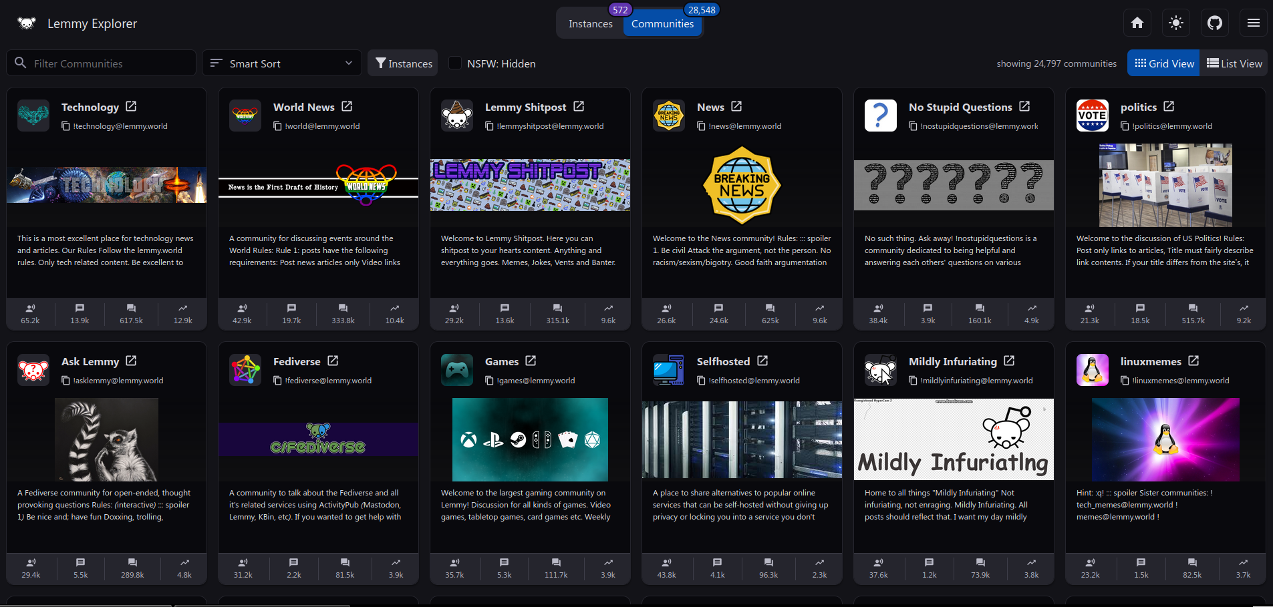Viewport: 1273px width, 607px height.
Task: Click the linuxmemes penguin avatar
Action: pyautogui.click(x=1093, y=370)
